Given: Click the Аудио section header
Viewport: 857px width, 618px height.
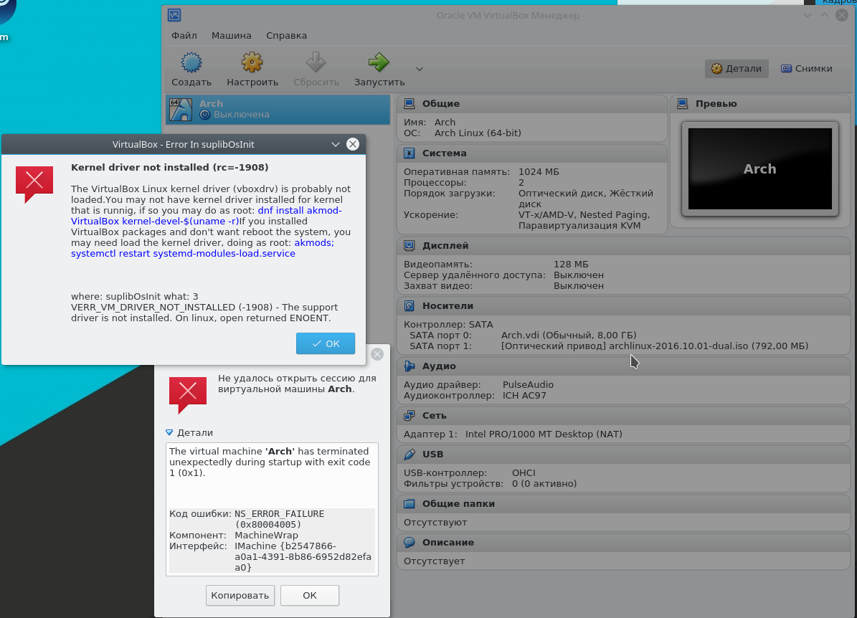Looking at the screenshot, I should tap(624, 366).
